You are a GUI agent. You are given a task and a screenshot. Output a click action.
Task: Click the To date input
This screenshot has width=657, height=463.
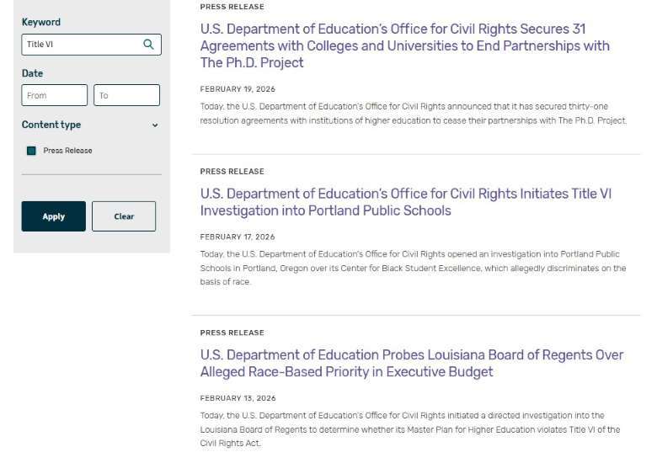click(x=126, y=95)
